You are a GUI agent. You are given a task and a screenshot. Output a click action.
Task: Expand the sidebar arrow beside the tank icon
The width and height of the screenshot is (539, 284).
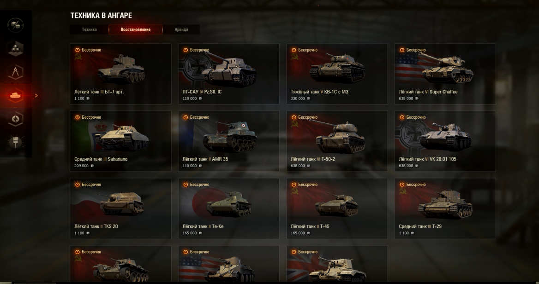[36, 96]
